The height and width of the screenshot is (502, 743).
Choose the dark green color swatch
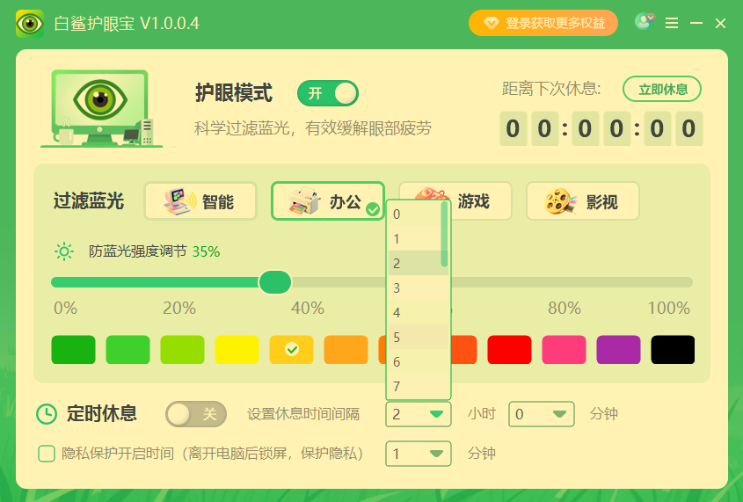74,350
